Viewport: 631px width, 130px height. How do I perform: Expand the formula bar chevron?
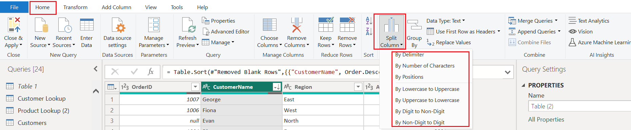pyautogui.click(x=508, y=72)
